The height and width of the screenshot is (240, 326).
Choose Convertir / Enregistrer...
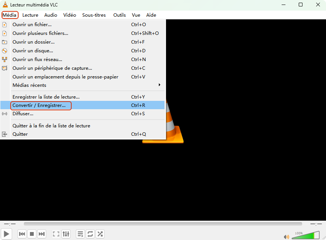[82, 105]
